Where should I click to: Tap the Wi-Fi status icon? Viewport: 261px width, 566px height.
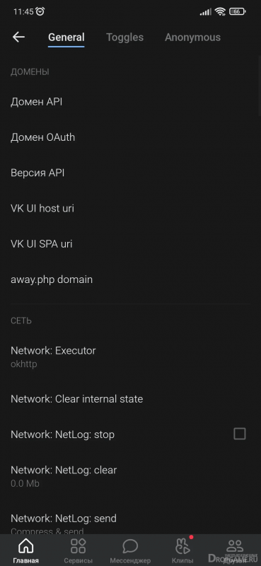click(x=220, y=11)
